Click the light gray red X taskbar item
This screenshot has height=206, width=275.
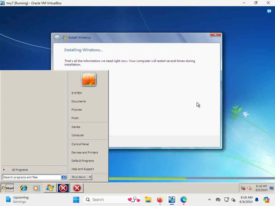point(77,188)
